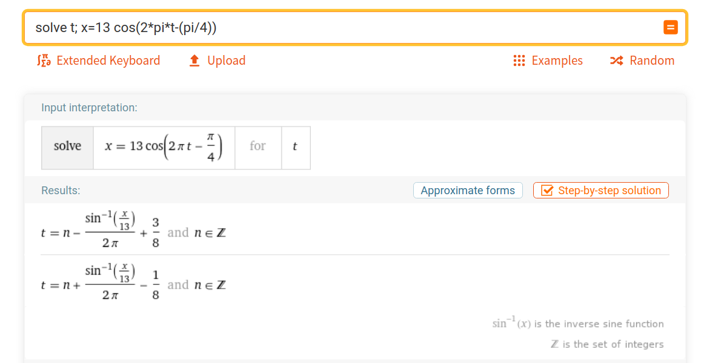Viewport: 718px width, 363px height.
Task: Click the orange compute equals button
Action: 670,27
